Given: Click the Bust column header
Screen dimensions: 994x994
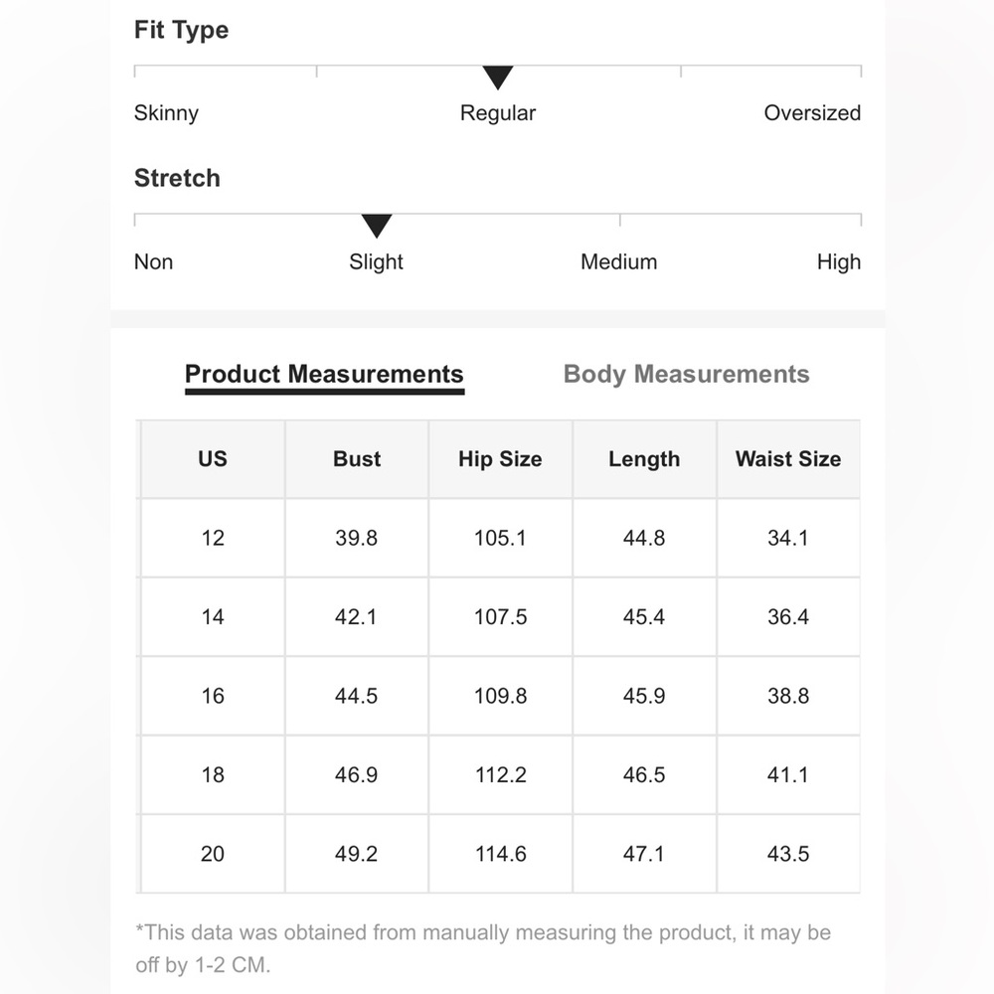Looking at the screenshot, I should (x=357, y=459).
